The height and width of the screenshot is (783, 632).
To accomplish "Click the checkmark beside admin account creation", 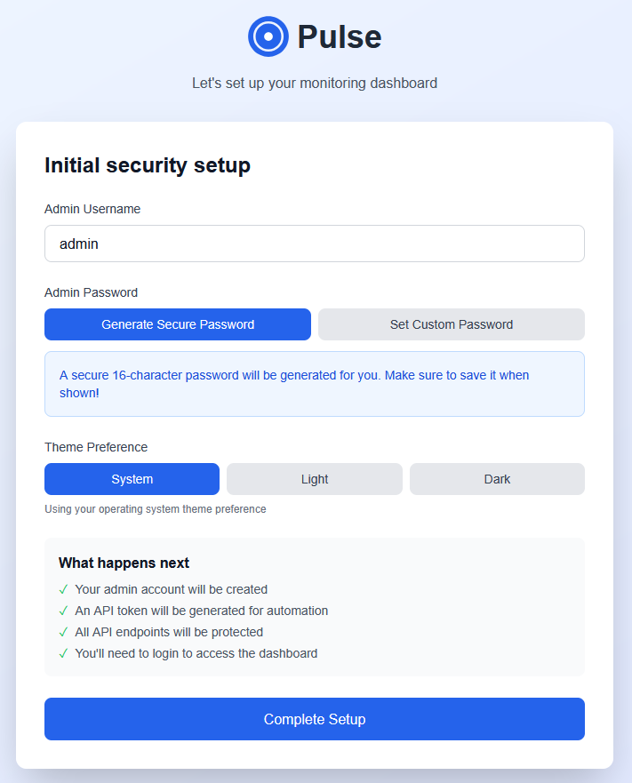I will pyautogui.click(x=63, y=589).
